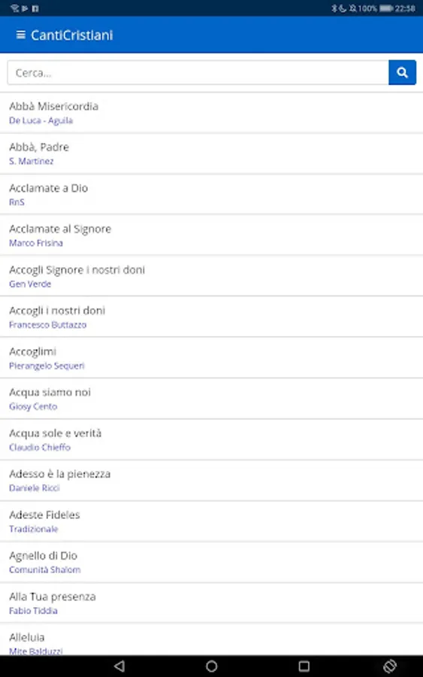
Task: Open the Adeste Fideles traditional song
Action: (x=211, y=521)
